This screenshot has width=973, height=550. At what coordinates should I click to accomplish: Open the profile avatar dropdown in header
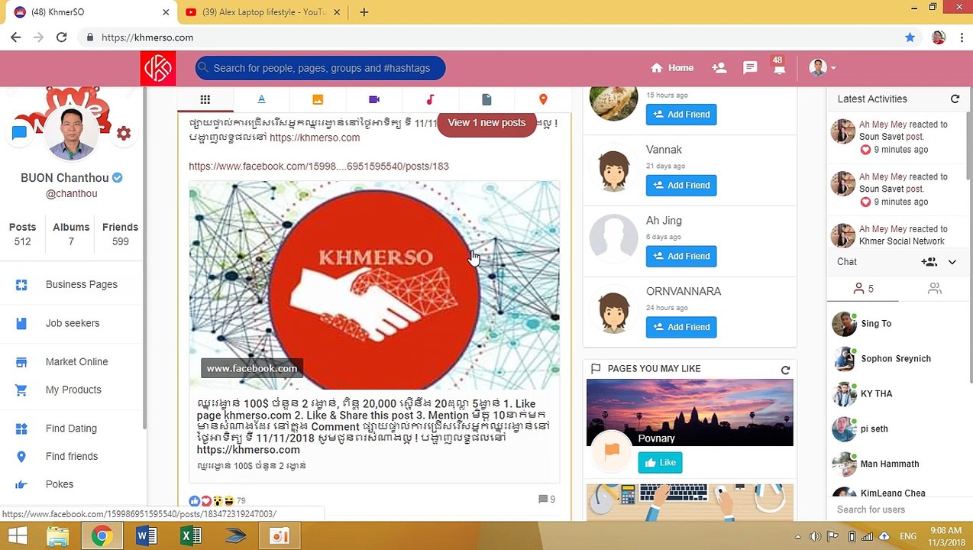823,68
